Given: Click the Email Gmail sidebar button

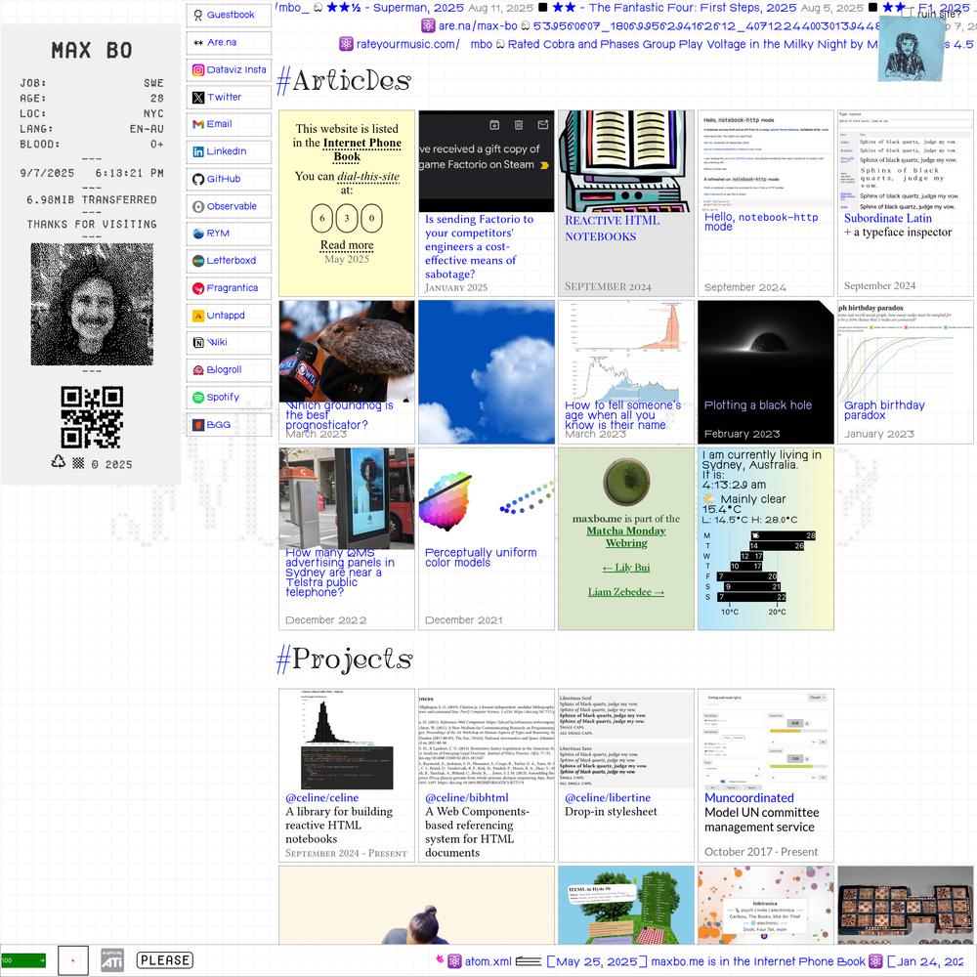Looking at the screenshot, I should click(x=229, y=124).
